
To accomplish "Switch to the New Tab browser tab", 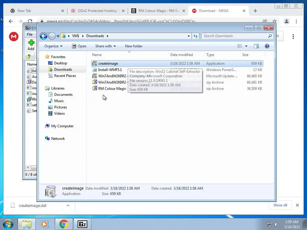I will coord(37,11).
